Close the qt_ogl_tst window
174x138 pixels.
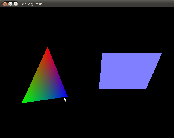(5, 4)
